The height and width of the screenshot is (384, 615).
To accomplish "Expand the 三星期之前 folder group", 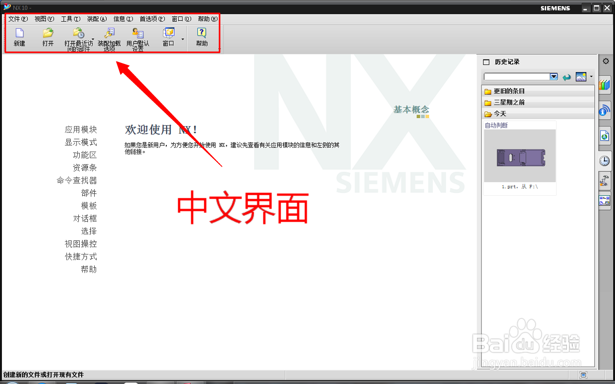I will 538,102.
